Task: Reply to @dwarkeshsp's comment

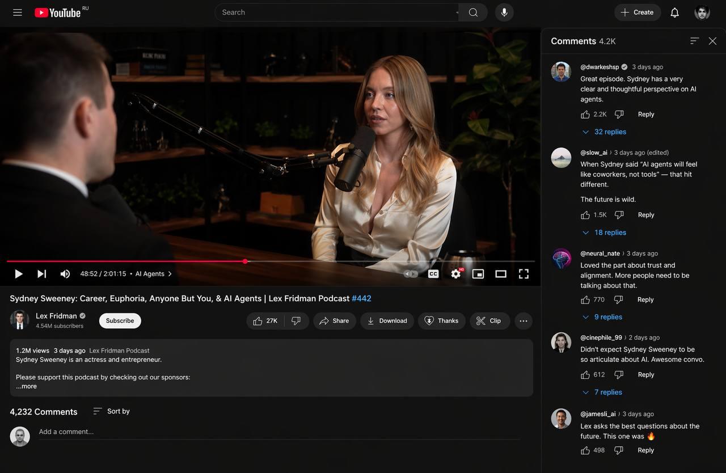Action: (646, 115)
